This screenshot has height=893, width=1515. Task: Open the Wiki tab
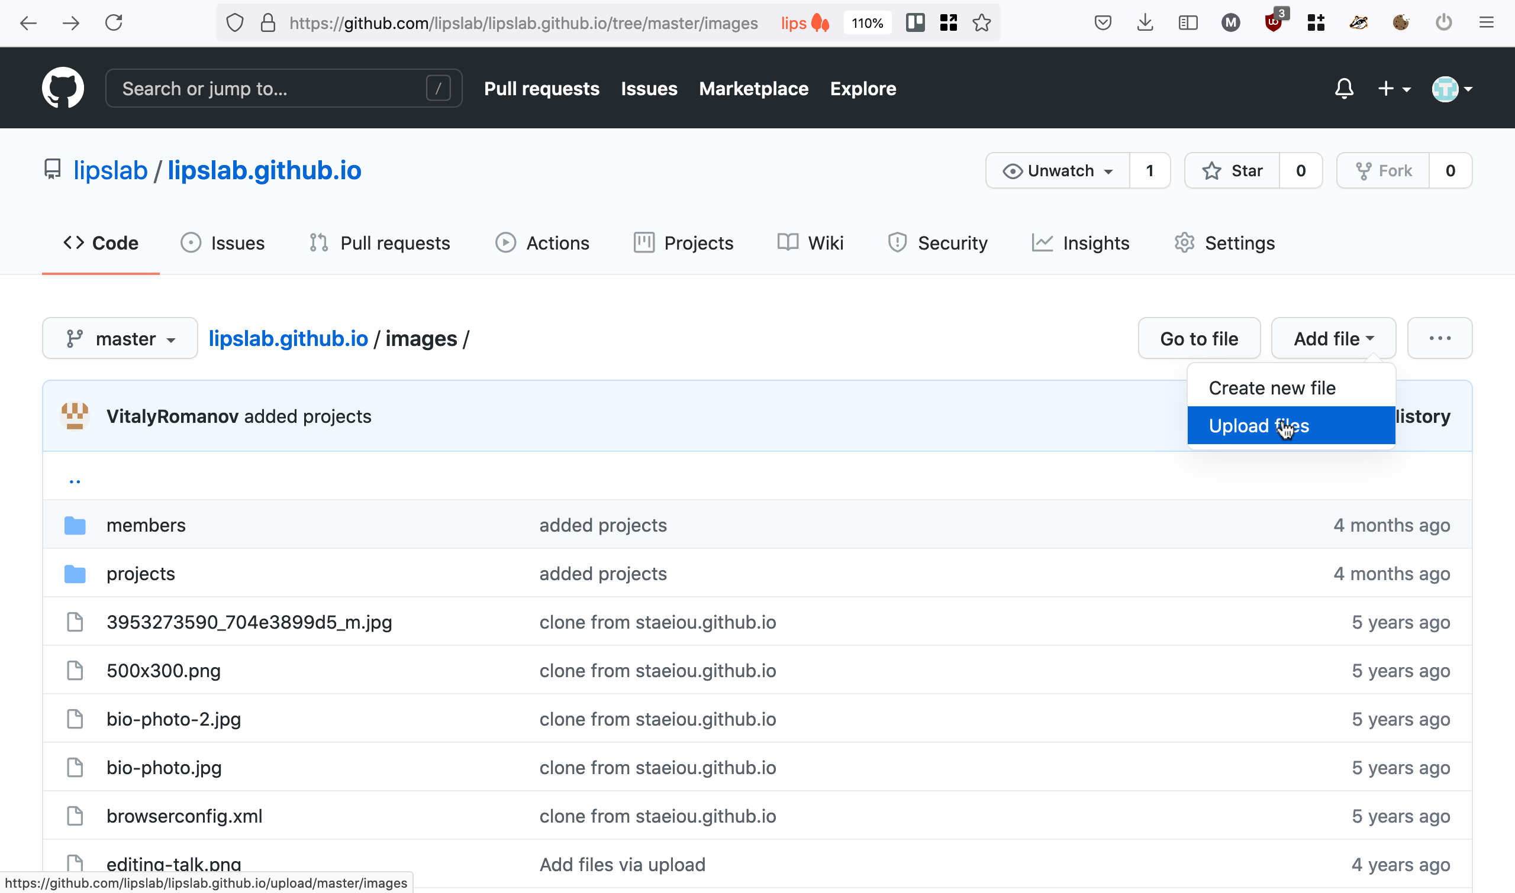tap(811, 243)
